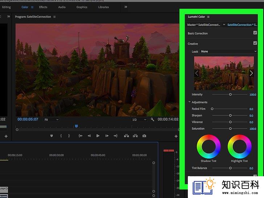This screenshot has height=198, width=264.
Task: Open the Program monitor panel menu
Action: click(x=54, y=17)
